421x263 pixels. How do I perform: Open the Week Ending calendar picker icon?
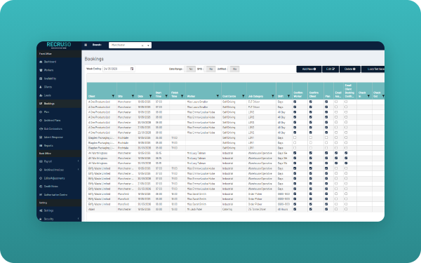tap(132, 69)
